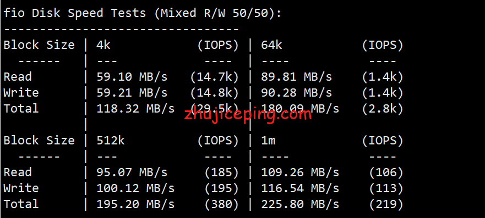Select 4k read speed 59.10 MB/s
Image resolution: width=485 pixels, height=218 pixels.
coord(132,77)
